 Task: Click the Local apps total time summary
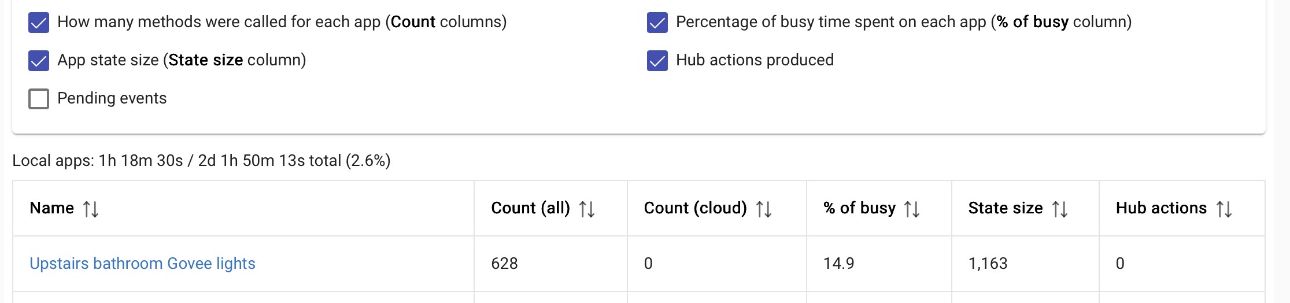pyautogui.click(x=201, y=161)
